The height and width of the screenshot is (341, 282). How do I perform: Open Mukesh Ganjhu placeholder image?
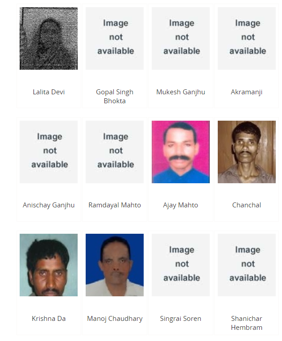coord(181,38)
